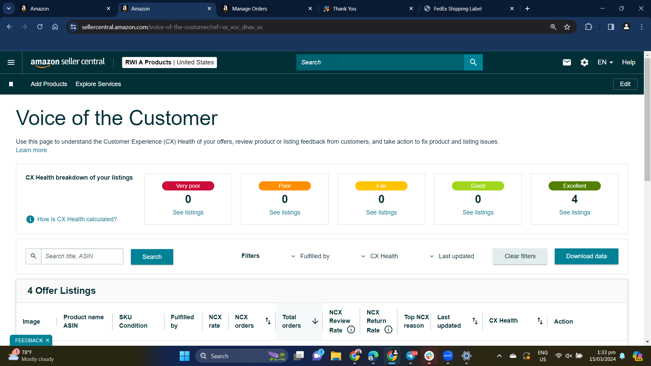Viewport: 651px width, 366px height.
Task: Focus the Search title, ASIN field
Action: pos(82,256)
